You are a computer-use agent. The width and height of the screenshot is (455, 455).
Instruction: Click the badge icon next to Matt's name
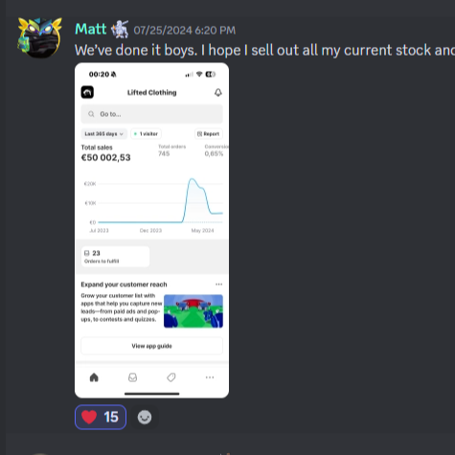pos(120,29)
